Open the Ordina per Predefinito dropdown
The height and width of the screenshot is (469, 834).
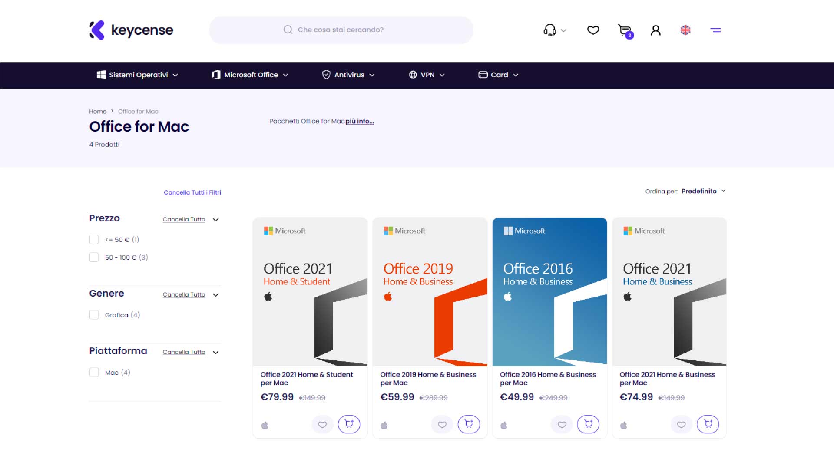tap(702, 191)
